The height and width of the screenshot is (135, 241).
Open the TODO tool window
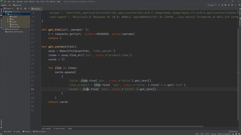[8, 132]
